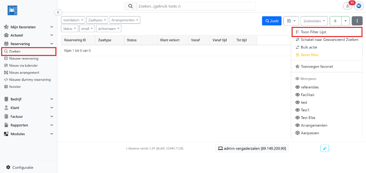Open the Zoekvelden dropdown
The image size is (366, 173).
click(x=314, y=21)
